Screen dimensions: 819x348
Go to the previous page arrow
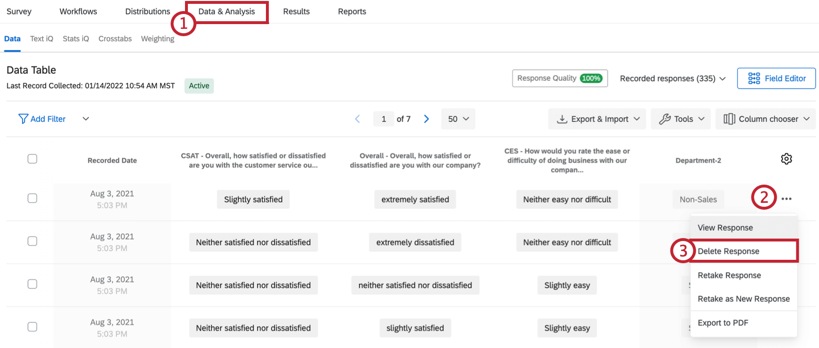click(357, 119)
